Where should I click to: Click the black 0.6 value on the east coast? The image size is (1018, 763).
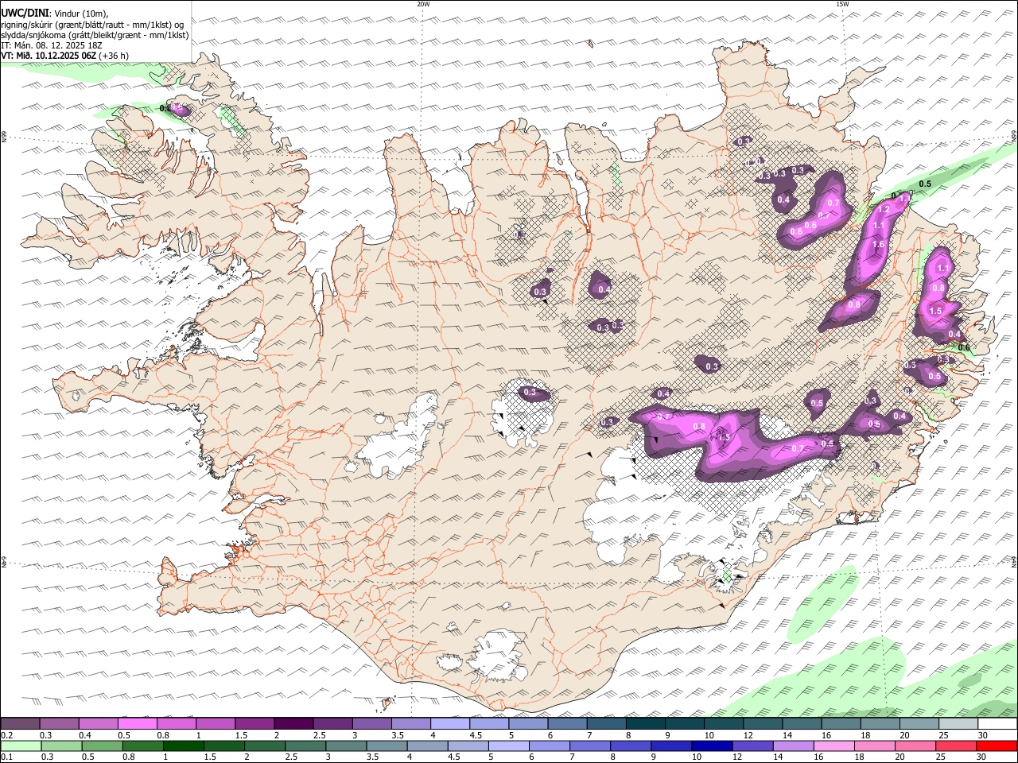[x=964, y=347]
